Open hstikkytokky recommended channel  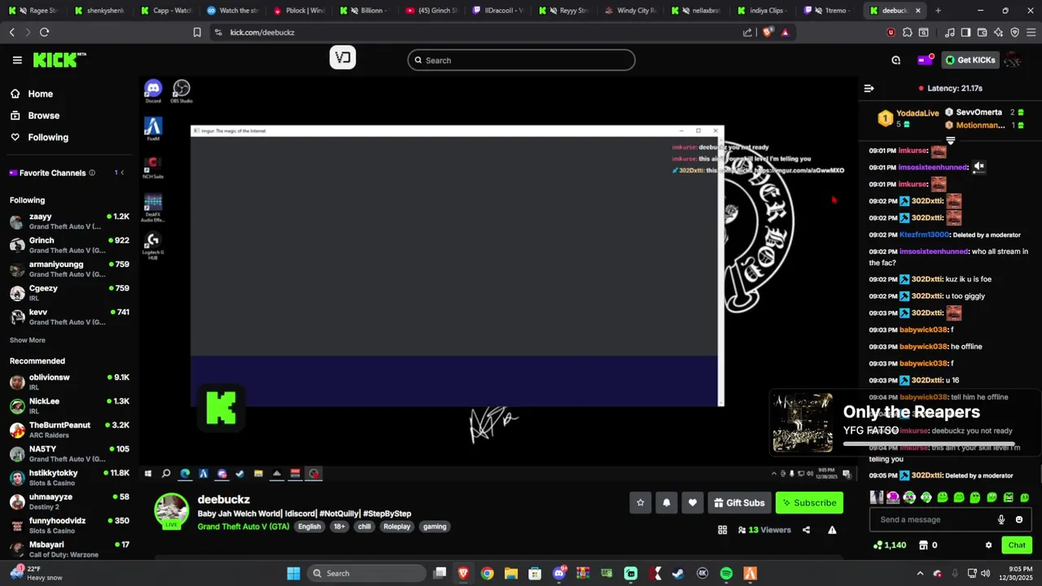click(x=69, y=477)
